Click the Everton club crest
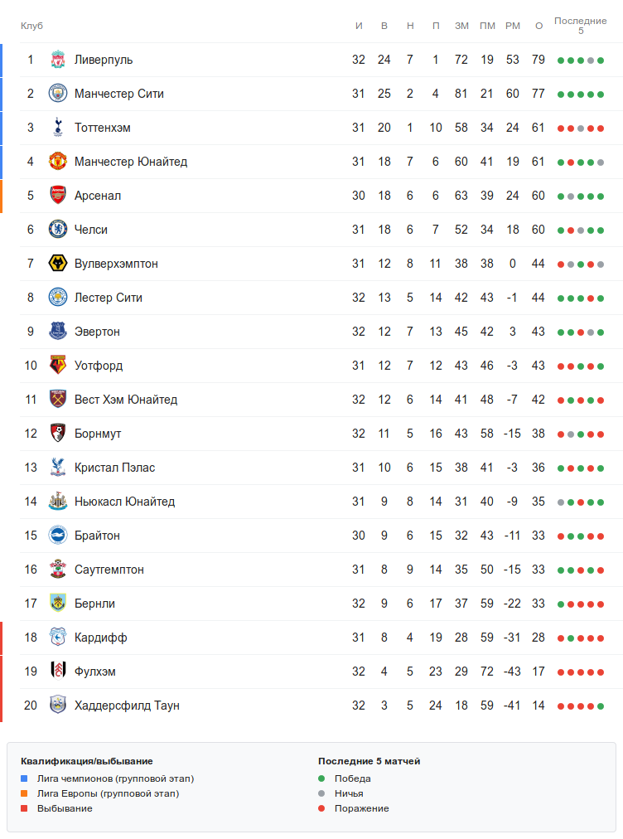623x839 pixels. point(57,332)
